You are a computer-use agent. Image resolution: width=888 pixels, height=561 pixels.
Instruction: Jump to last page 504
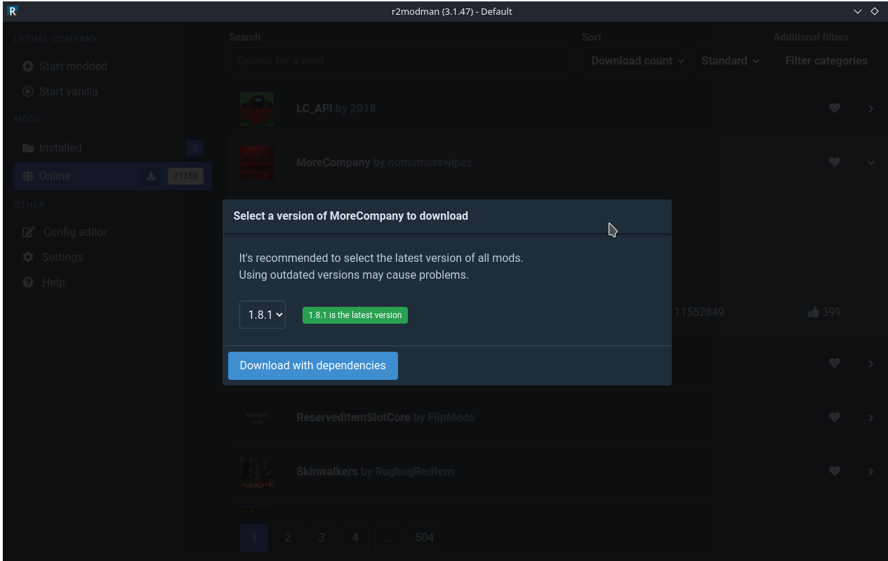coord(425,538)
